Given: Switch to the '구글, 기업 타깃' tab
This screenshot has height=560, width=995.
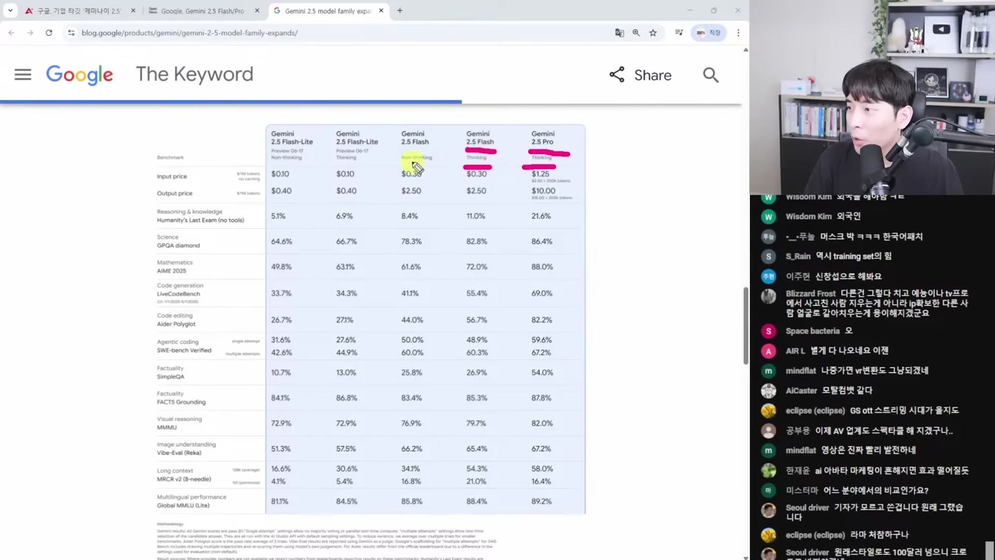Looking at the screenshot, I should click(x=80, y=11).
